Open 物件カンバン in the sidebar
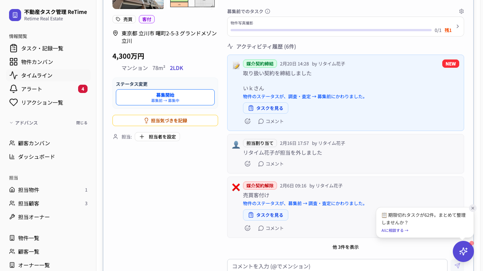The width and height of the screenshot is (483, 271). [48, 62]
